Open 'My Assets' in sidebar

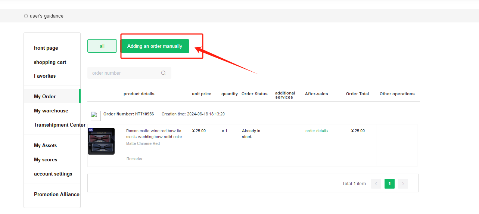pos(46,145)
